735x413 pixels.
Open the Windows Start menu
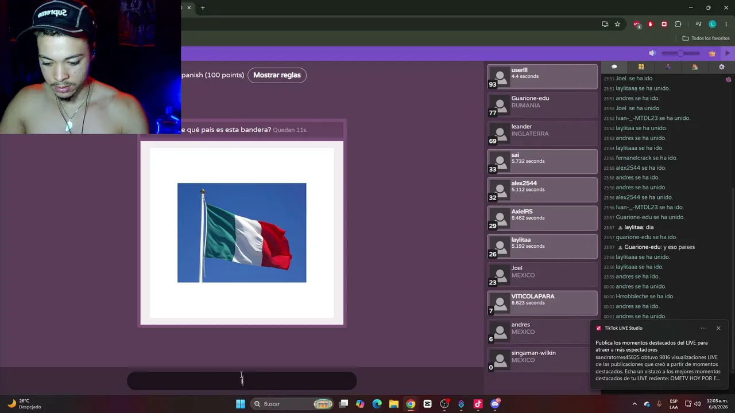tap(241, 404)
